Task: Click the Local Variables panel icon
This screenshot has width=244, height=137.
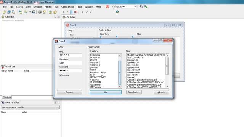Action: tap(3, 102)
